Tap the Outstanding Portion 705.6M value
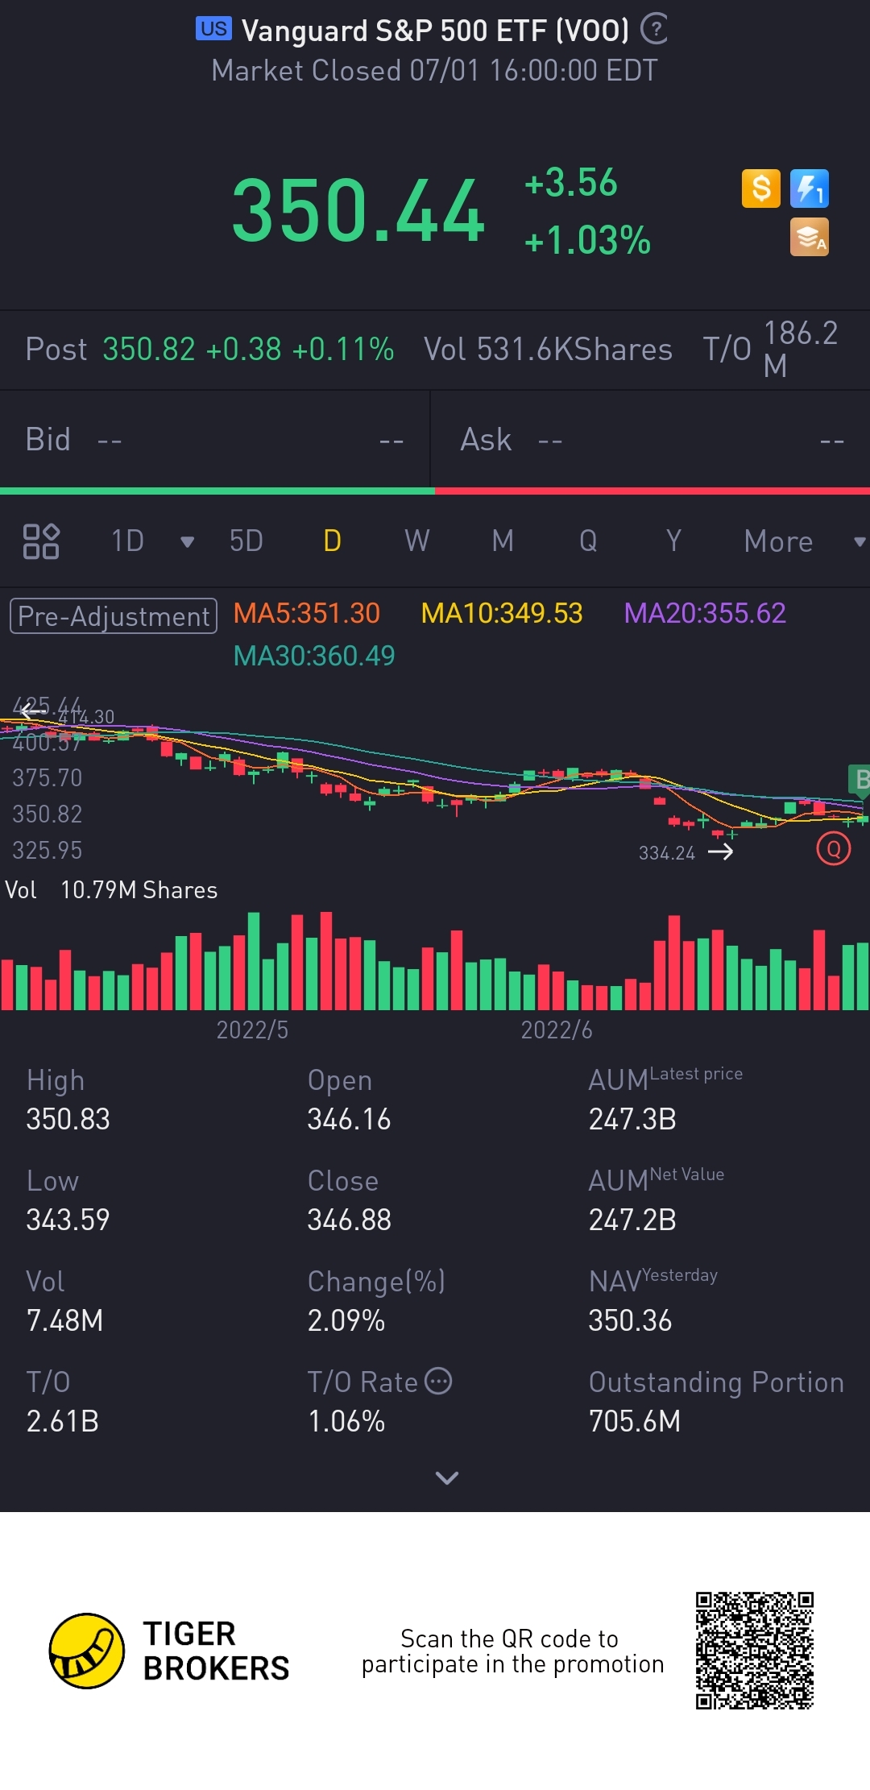Image resolution: width=870 pixels, height=1790 pixels. pos(635,1421)
